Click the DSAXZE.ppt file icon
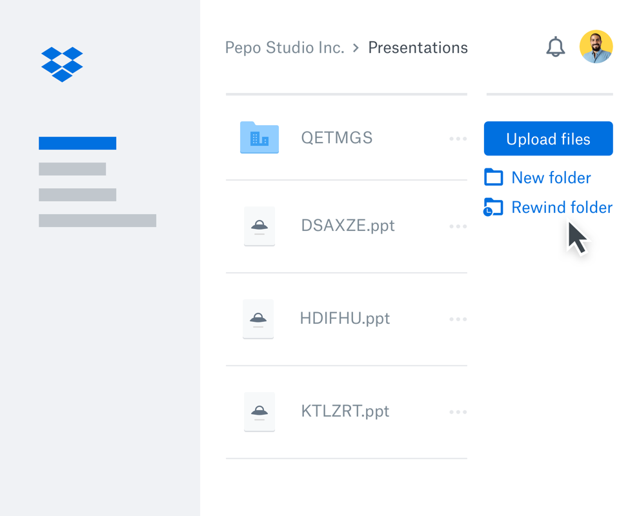The height and width of the screenshot is (516, 639). [259, 226]
